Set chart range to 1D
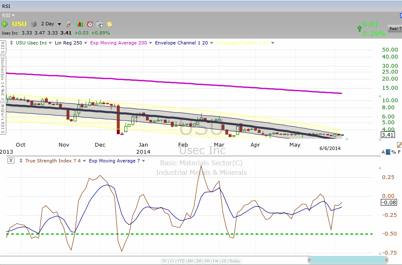Image resolution: width=402 pixels, height=265 pixels. (x=224, y=261)
